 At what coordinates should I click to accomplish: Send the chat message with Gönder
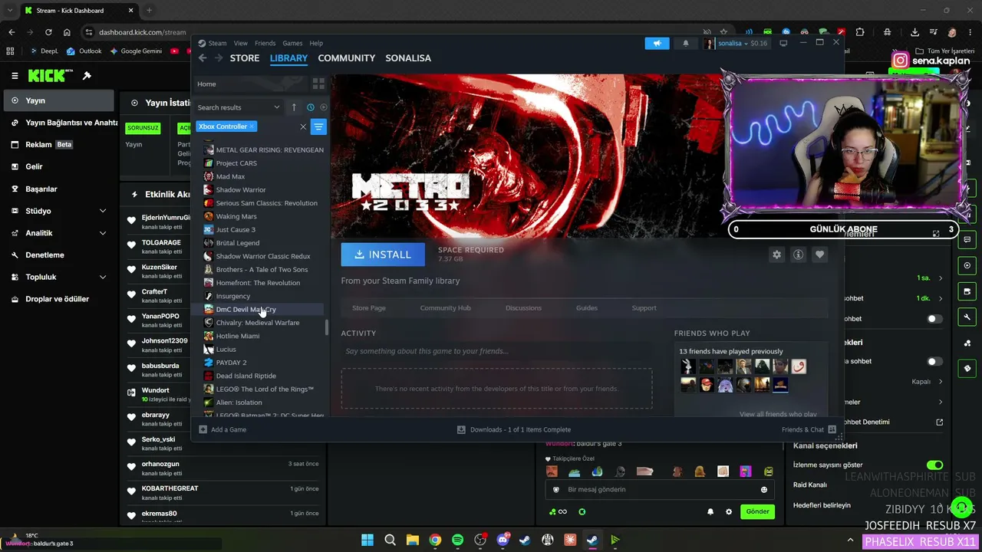[757, 511]
